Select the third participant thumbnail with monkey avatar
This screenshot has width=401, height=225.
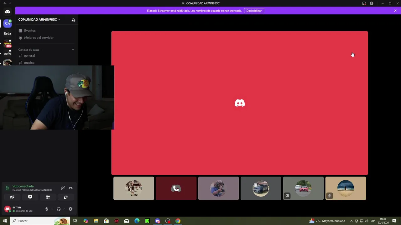[x=219, y=188]
